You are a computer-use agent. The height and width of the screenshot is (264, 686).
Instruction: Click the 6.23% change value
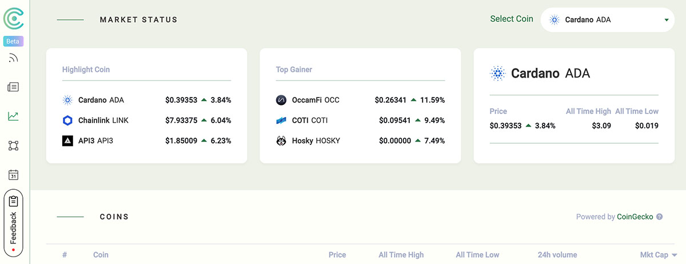click(221, 140)
